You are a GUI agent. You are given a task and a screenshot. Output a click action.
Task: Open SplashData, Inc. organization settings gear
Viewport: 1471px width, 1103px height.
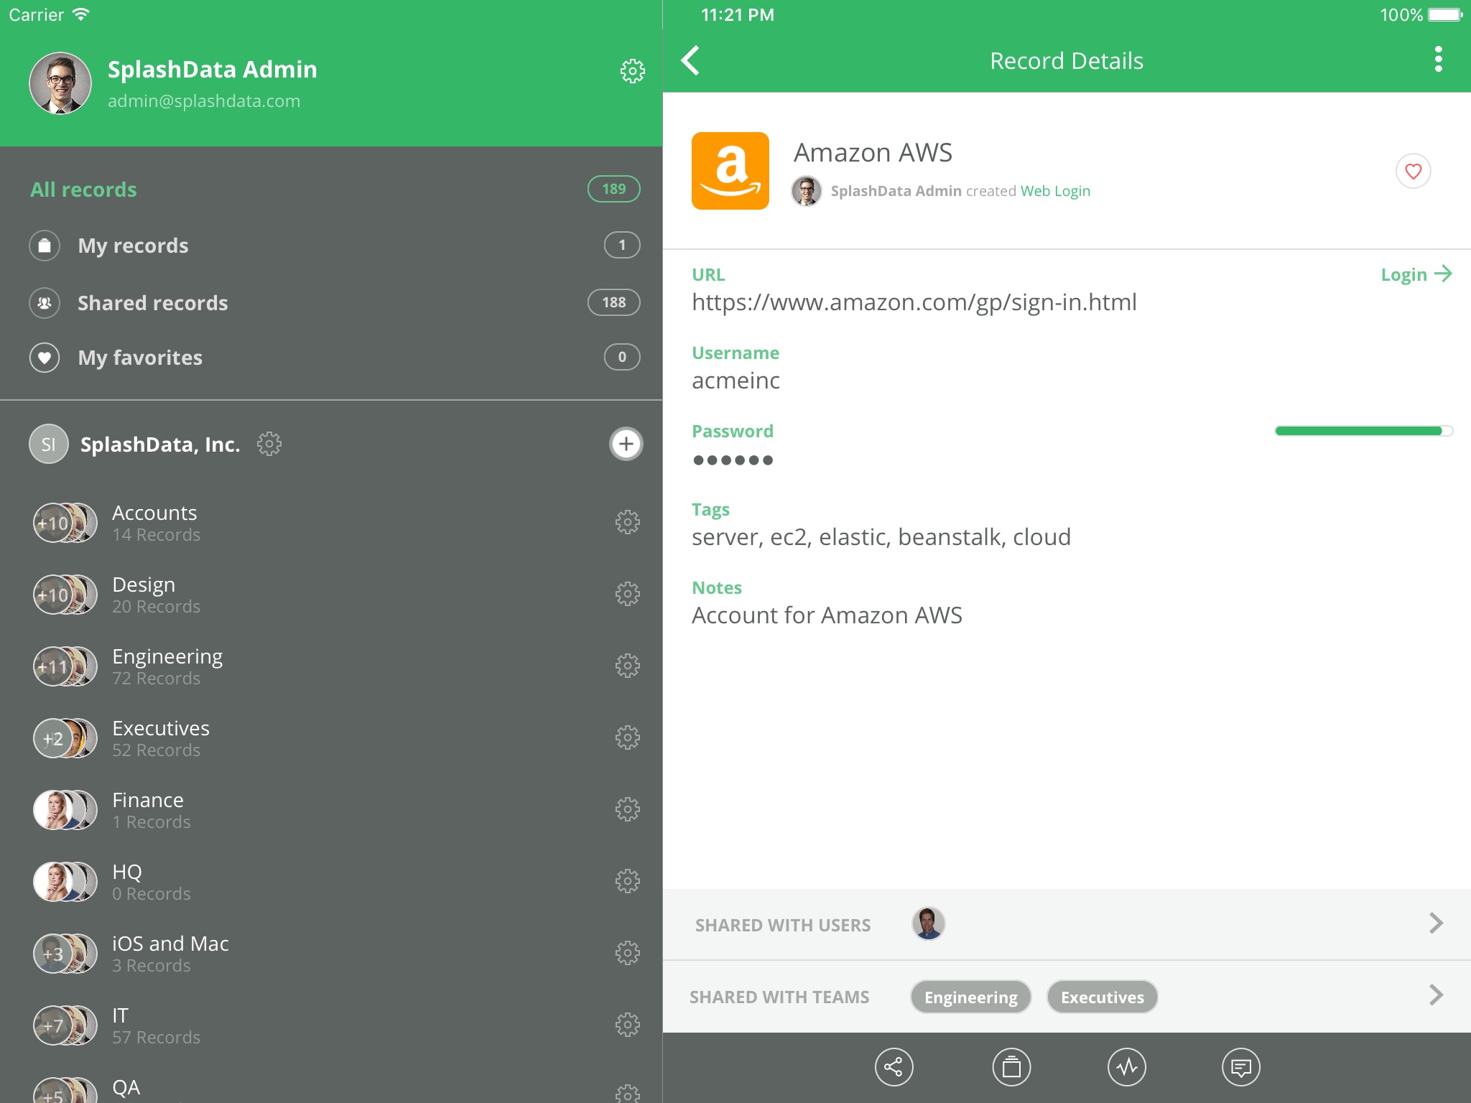[269, 444]
